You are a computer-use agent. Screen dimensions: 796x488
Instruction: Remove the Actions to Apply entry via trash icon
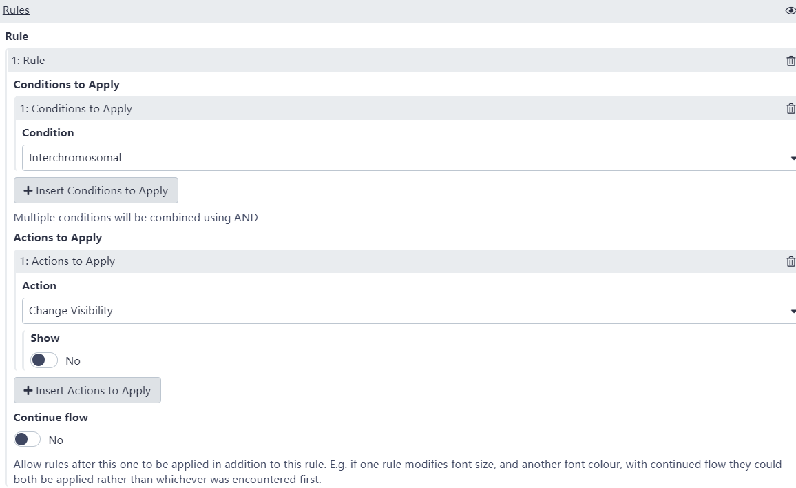790,261
